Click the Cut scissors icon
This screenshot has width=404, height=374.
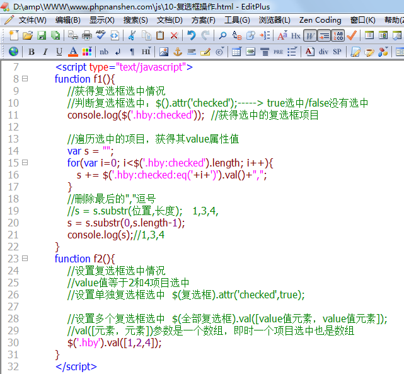[x=132, y=35]
